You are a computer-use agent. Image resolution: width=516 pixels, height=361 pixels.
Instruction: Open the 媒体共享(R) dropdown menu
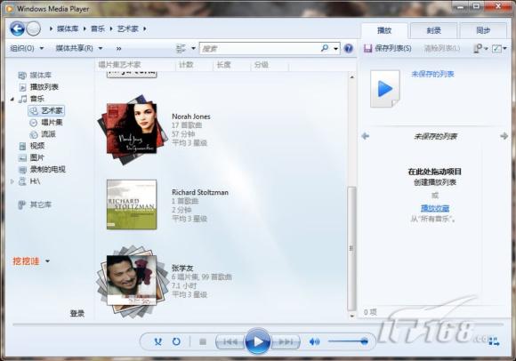pyautogui.click(x=79, y=48)
